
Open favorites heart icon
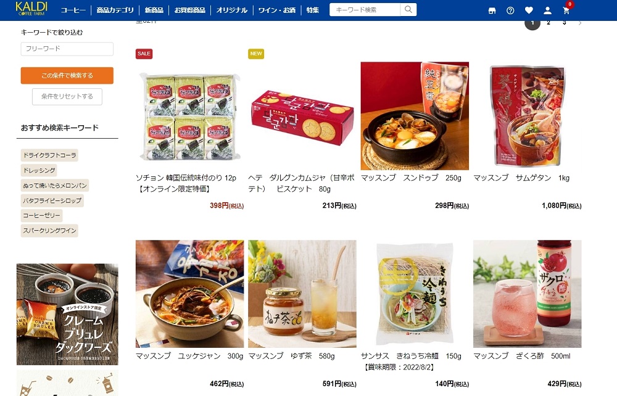pos(529,10)
